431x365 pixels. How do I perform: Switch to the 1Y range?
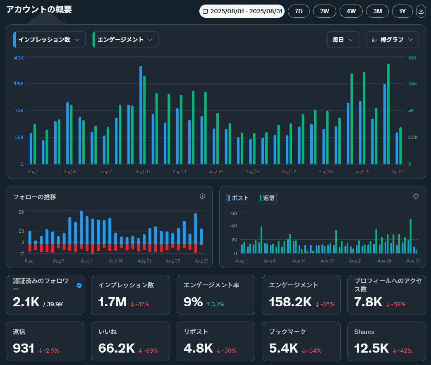click(402, 11)
